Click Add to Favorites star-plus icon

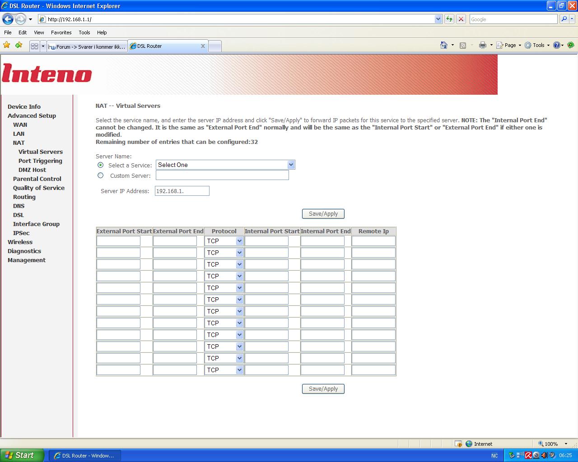[x=19, y=45]
